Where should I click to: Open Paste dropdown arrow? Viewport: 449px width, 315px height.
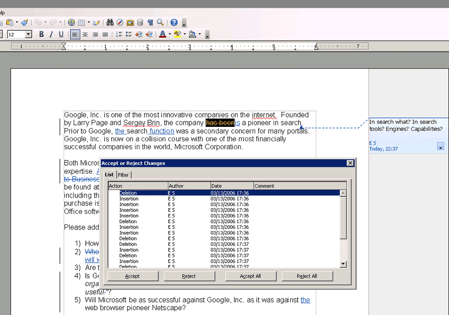point(17,22)
